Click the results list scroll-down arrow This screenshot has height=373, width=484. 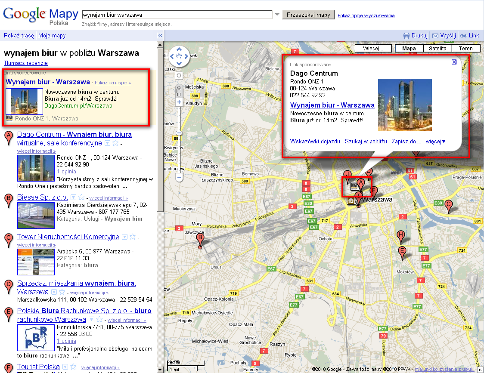click(160, 370)
